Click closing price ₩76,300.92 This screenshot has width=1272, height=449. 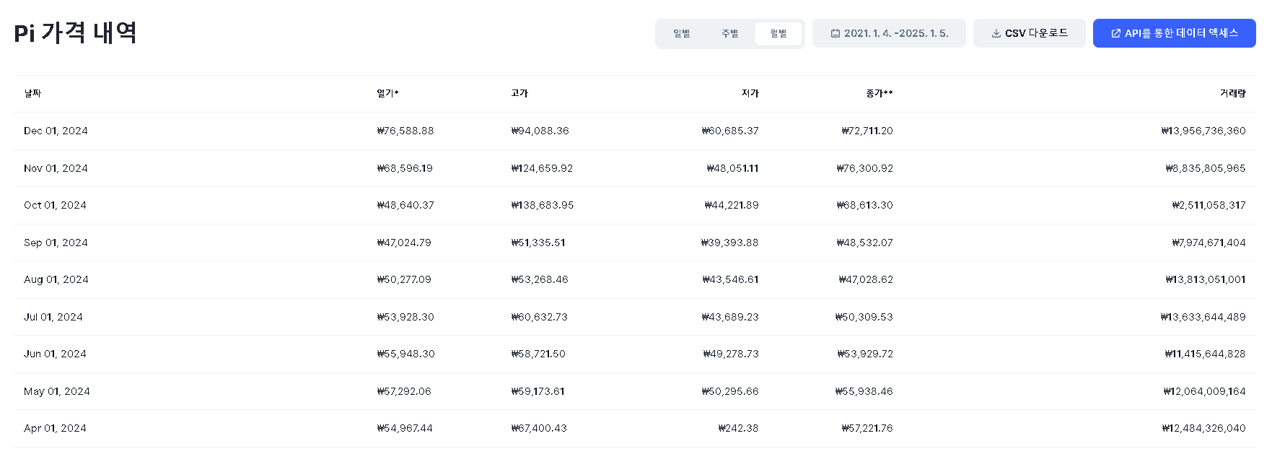864,168
